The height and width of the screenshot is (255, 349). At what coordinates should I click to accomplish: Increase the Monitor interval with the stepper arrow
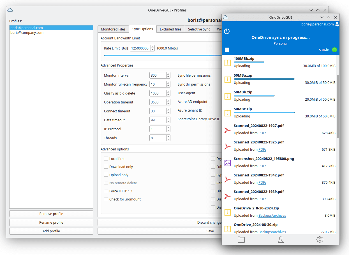point(168,74)
